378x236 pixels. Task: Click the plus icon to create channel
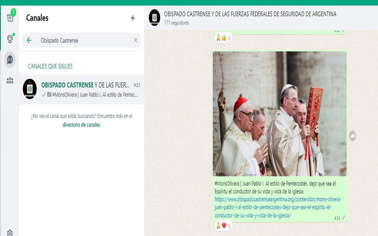[133, 18]
